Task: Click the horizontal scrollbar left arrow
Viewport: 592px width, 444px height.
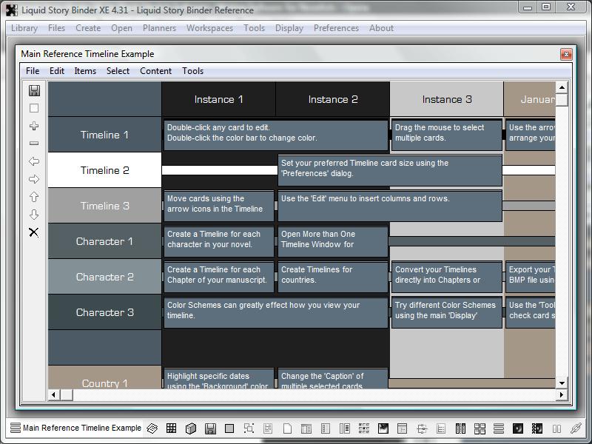Action: click(54, 395)
